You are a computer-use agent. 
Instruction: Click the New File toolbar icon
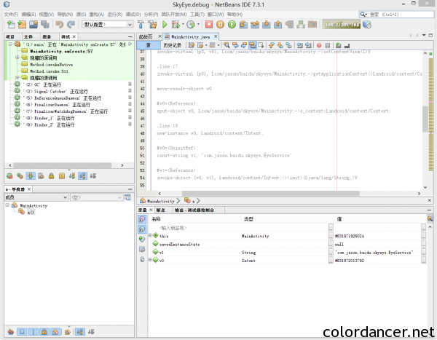point(11,25)
